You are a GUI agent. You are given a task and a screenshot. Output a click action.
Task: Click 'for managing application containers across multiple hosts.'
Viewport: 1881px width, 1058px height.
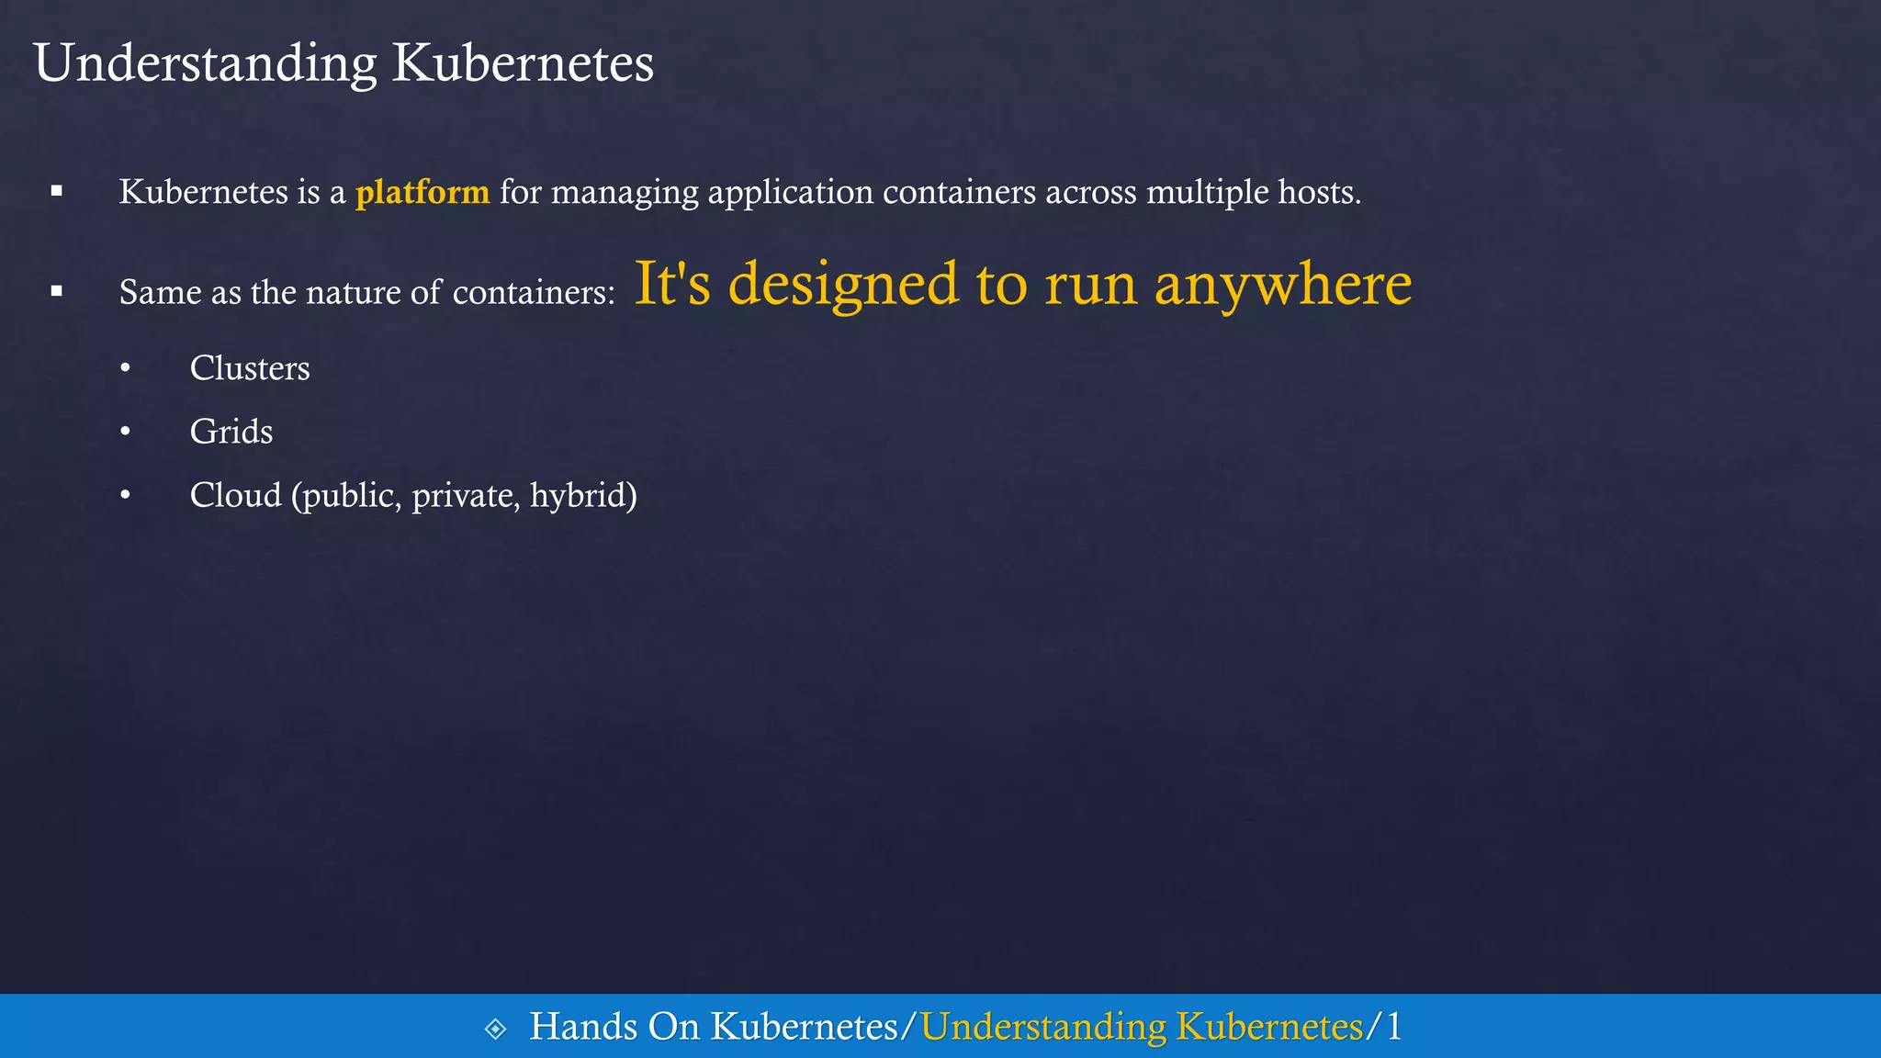[x=930, y=192]
